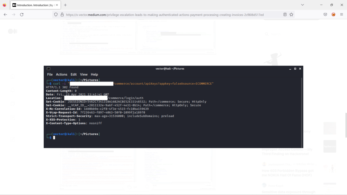
Task: Click File in the terminal screenshot menu
Action: pyautogui.click(x=50, y=75)
